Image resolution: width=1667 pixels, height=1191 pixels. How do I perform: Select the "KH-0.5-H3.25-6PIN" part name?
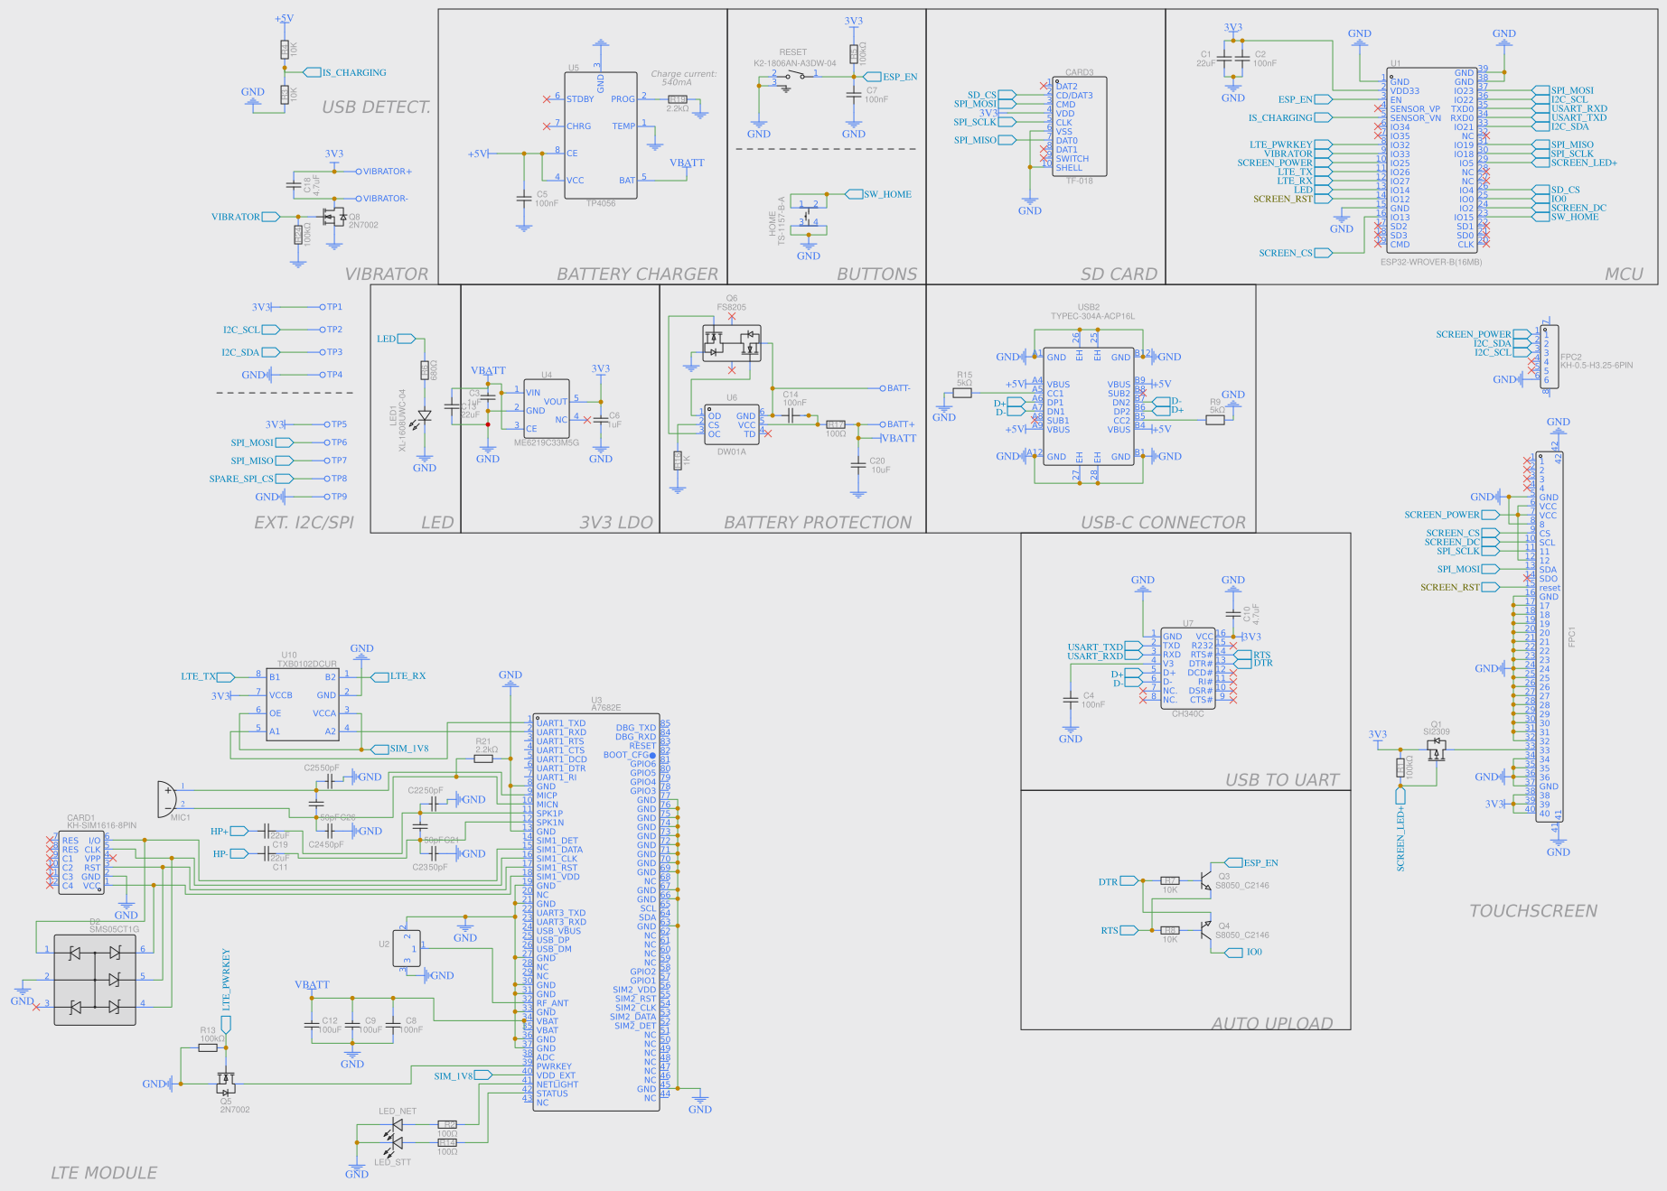[x=1597, y=366]
